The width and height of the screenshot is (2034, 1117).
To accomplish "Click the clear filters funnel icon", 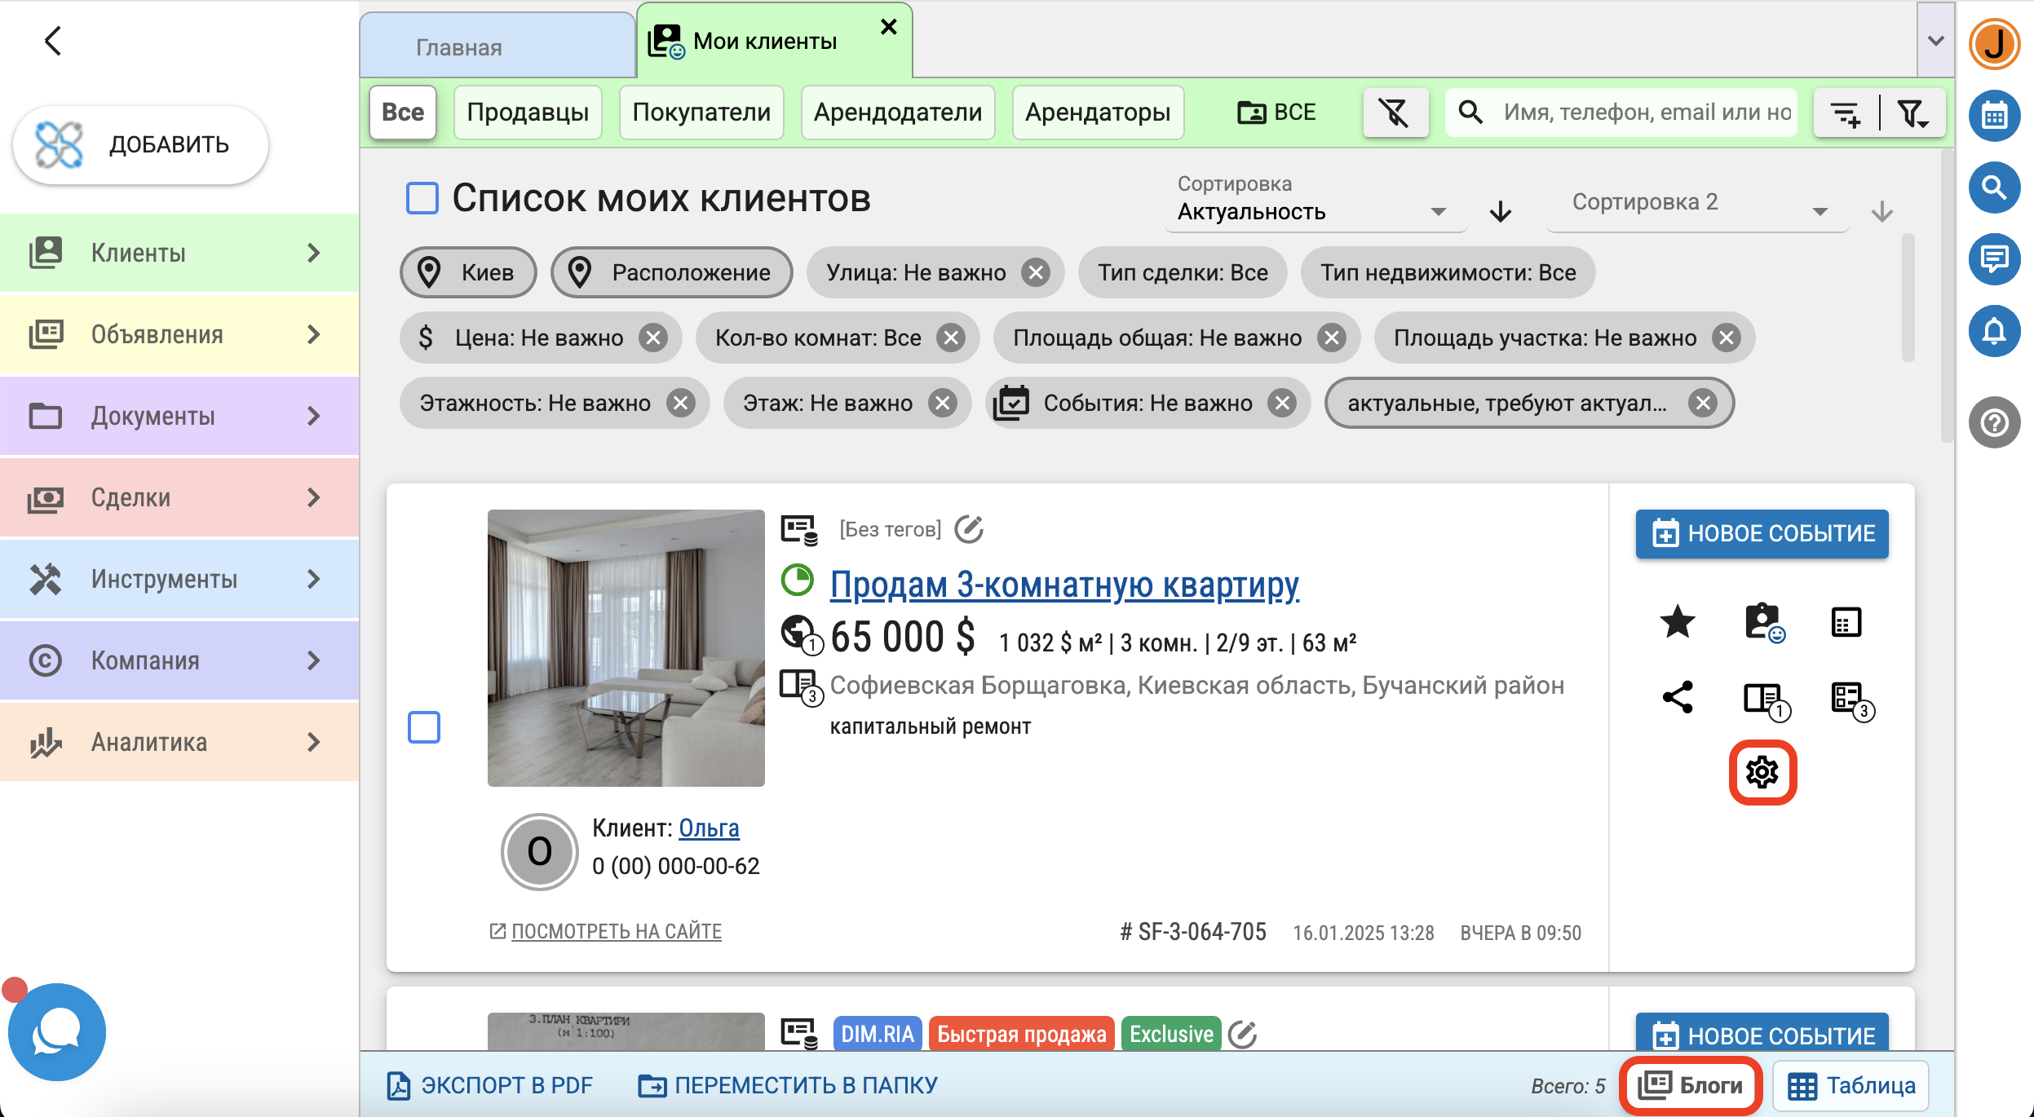I will coord(1395,113).
